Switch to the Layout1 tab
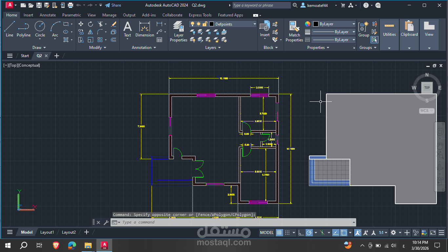The width and height of the screenshot is (448, 252). [47, 232]
